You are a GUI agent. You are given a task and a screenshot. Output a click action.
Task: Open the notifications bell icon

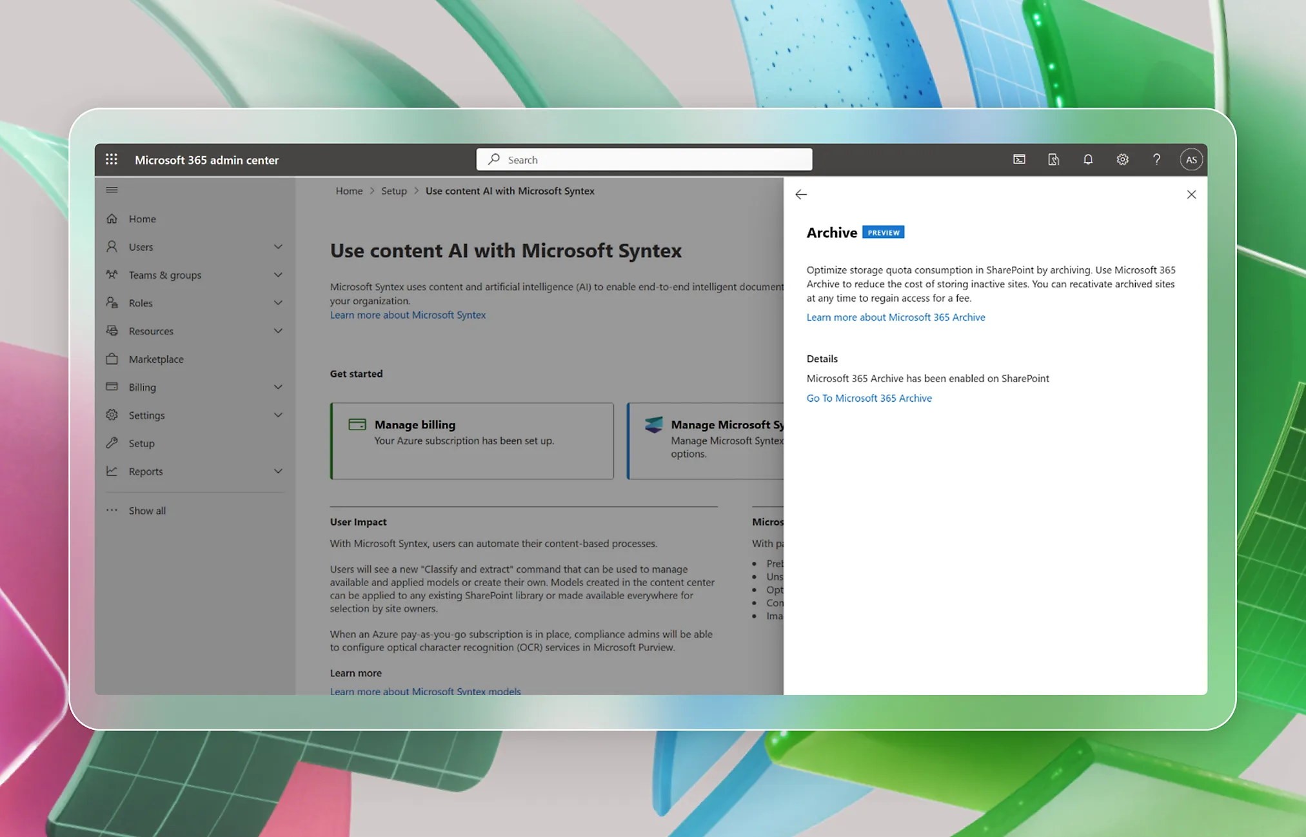(1088, 159)
